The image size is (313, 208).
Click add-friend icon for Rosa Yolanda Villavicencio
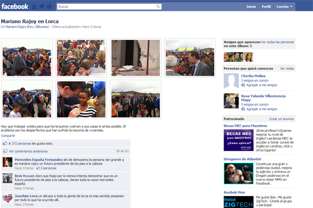point(243,109)
